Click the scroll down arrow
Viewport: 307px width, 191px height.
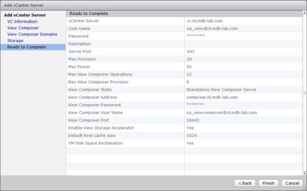pos(304,173)
